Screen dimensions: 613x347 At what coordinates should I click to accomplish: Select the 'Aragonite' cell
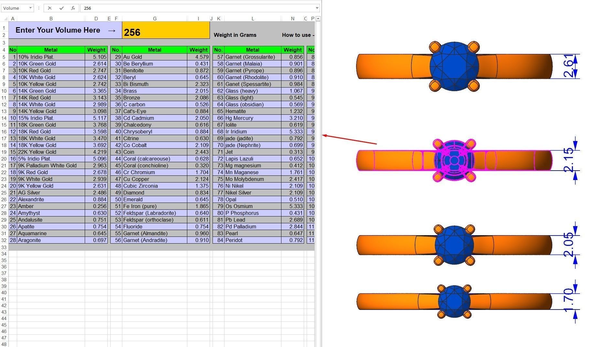coord(51,240)
